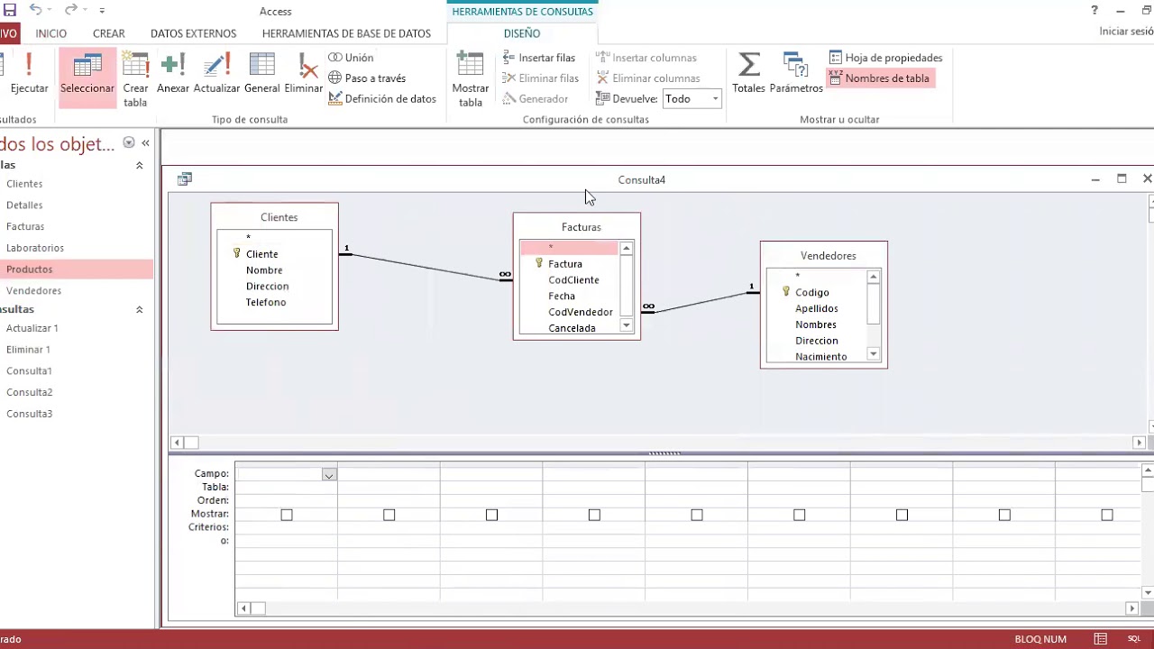The image size is (1154, 649).
Task: Select Clientes table in navigation pane
Action: (x=24, y=184)
